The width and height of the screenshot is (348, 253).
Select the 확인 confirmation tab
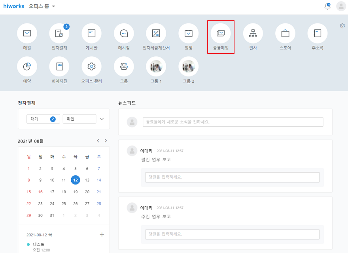(x=79, y=119)
